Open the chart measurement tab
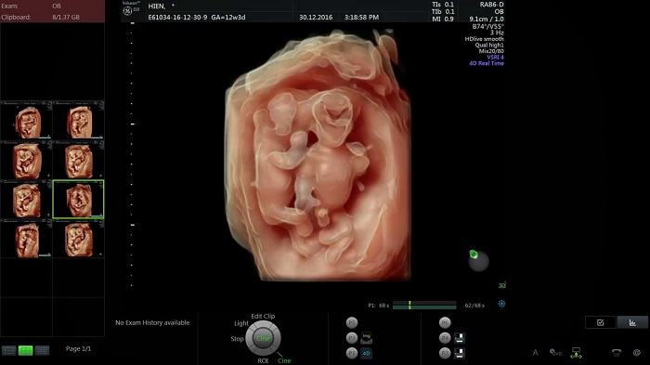The width and height of the screenshot is (650, 365). coord(632,322)
